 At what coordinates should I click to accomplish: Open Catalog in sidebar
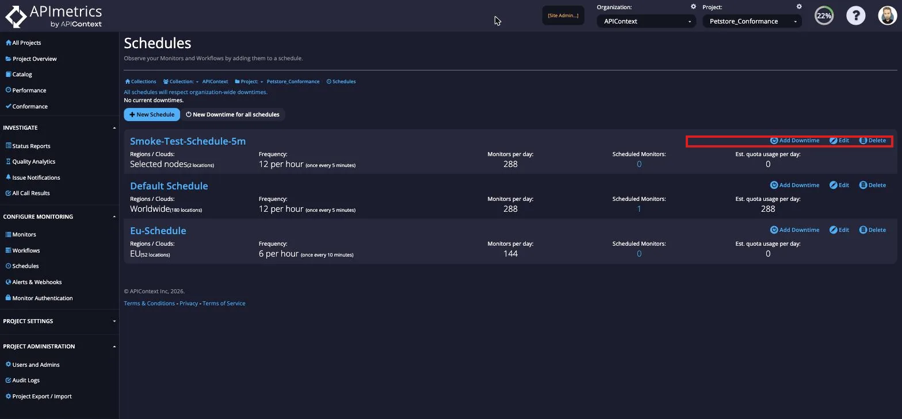pyautogui.click(x=18, y=74)
